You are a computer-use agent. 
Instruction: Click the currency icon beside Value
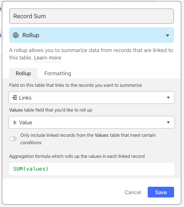coord(15,122)
